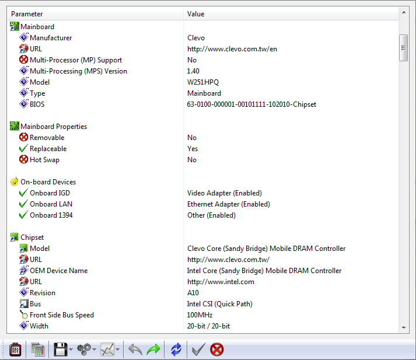
Task: Click the red X beside Multi-Processor Support
Action: click(x=23, y=60)
